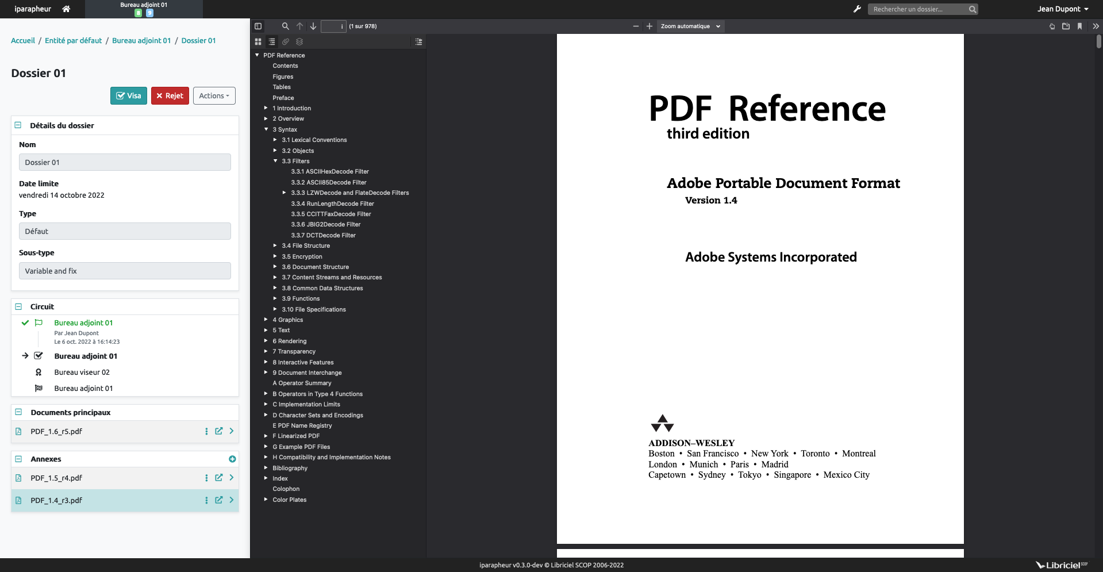Image resolution: width=1103 pixels, height=572 pixels.
Task: Enable the hand tool in PDF viewer
Action: (1052, 26)
